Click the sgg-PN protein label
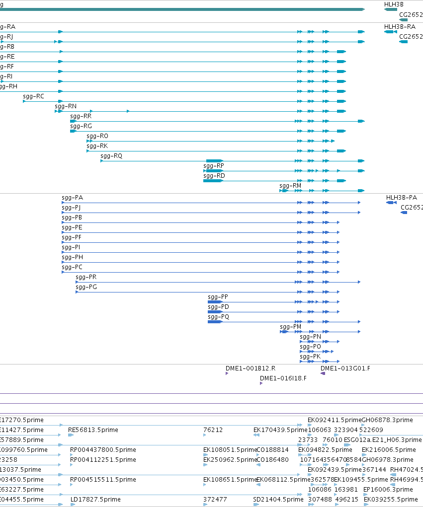This screenshot has height=507, width=423. coord(310,337)
